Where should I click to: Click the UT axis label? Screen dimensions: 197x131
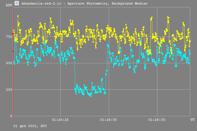pos(192,120)
